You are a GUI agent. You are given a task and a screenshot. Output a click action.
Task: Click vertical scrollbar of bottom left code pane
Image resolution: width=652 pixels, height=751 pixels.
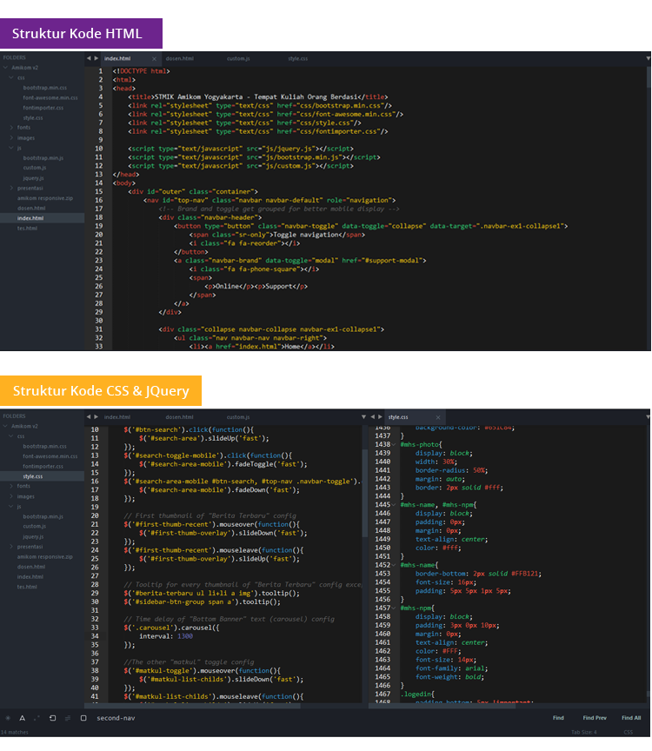364,494
